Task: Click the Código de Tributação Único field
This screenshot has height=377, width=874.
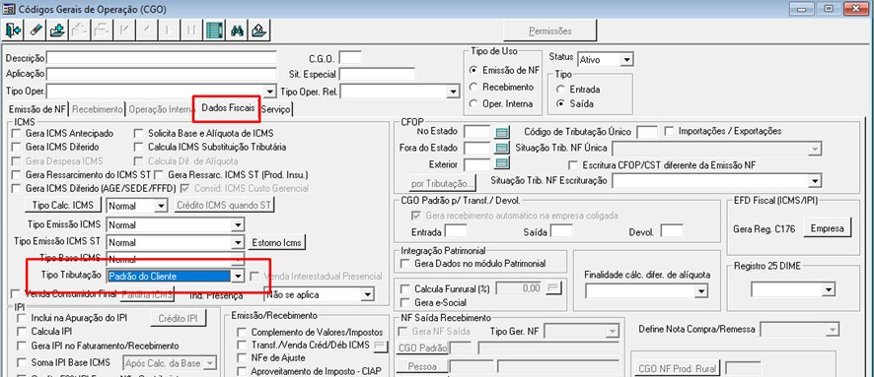Action: click(647, 132)
